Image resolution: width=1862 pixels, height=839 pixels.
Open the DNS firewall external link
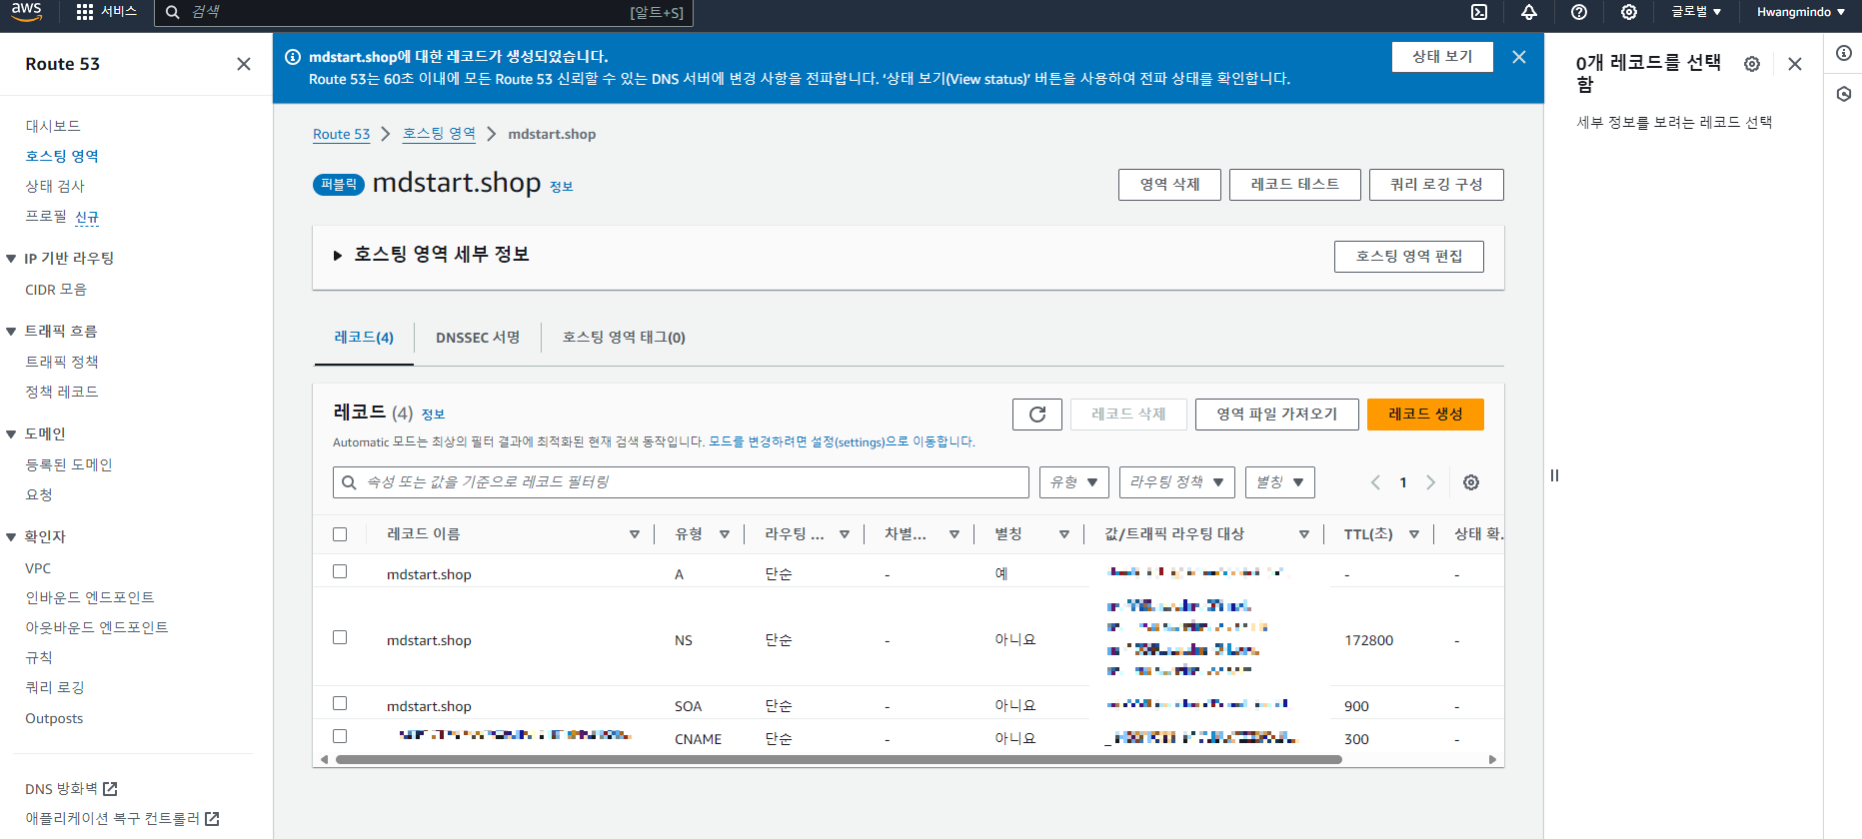71,789
